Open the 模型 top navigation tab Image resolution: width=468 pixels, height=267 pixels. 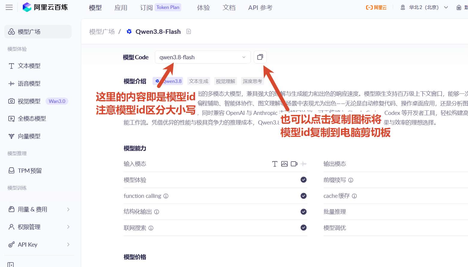point(95,7)
